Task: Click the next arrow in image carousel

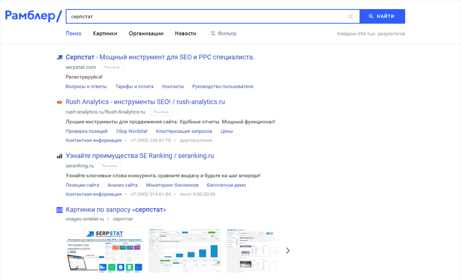Action: (x=288, y=251)
